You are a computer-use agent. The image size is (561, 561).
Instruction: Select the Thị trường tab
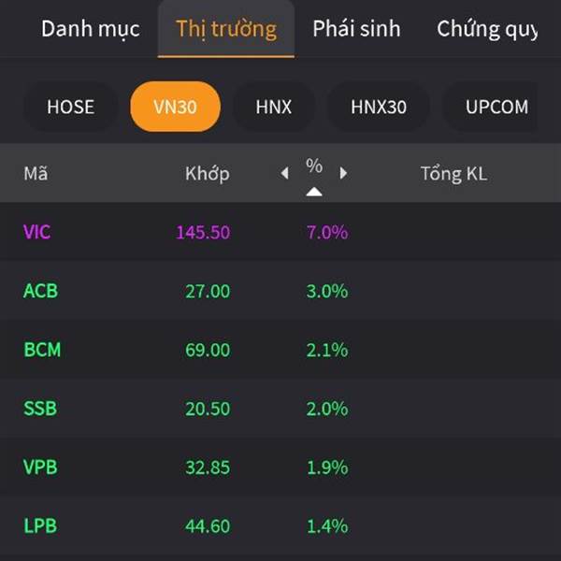[x=226, y=29]
